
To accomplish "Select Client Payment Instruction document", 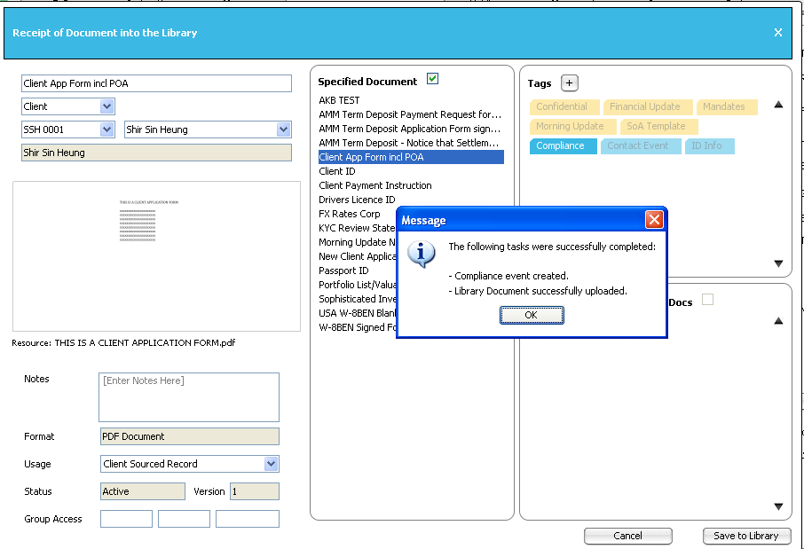I will tap(375, 186).
